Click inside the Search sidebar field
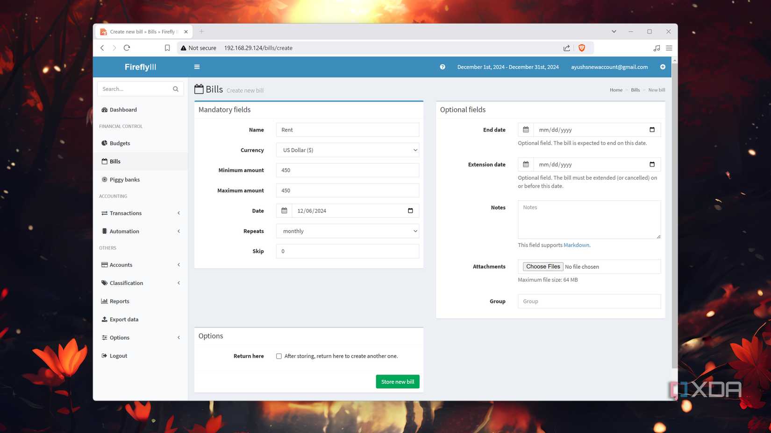 coord(136,89)
